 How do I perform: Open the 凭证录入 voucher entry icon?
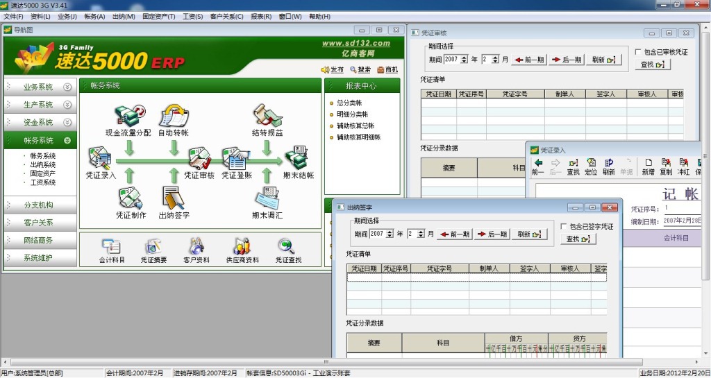pos(100,158)
